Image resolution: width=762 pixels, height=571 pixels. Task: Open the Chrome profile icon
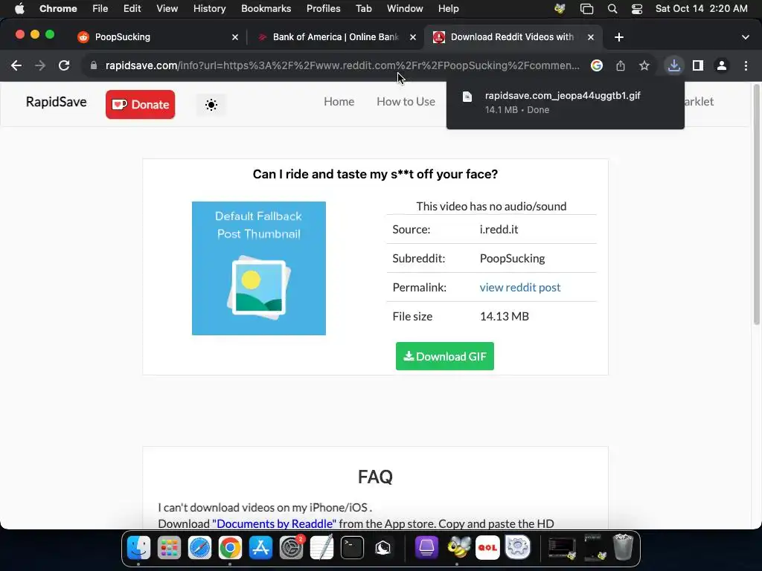pos(722,65)
